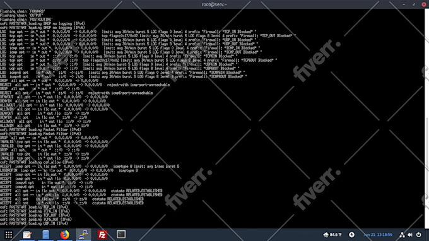Click the line 'csf: FASTSTART loading Packet Filter (IPv4)'
The width and height of the screenshot is (429, 241).
(40, 130)
